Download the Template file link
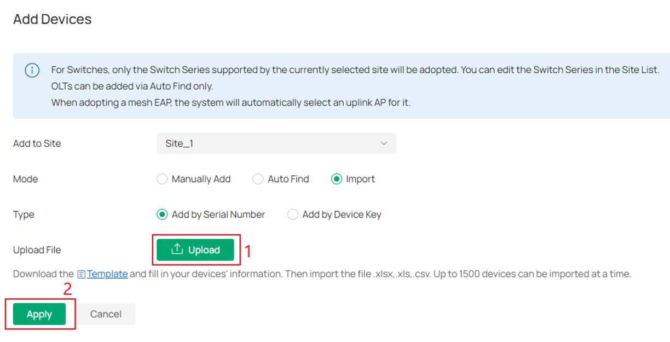This screenshot has width=670, height=342. (x=107, y=274)
